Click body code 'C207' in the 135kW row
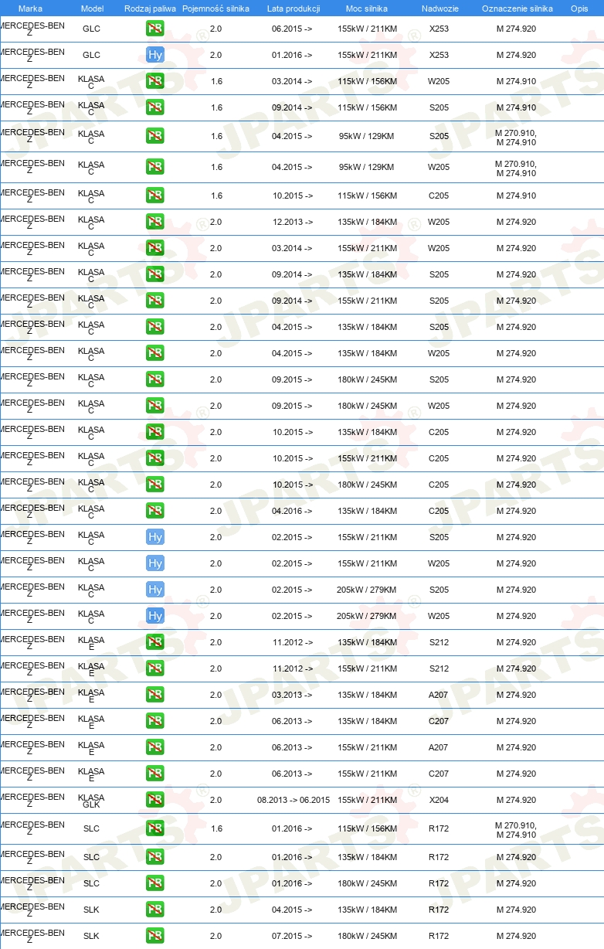 439,722
